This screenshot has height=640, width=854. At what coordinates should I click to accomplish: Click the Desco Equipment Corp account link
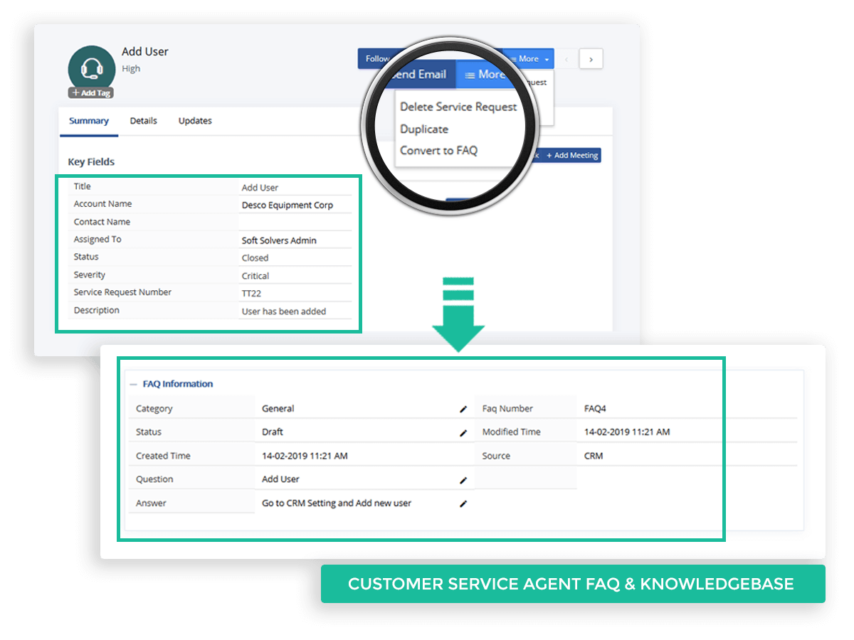287,206
